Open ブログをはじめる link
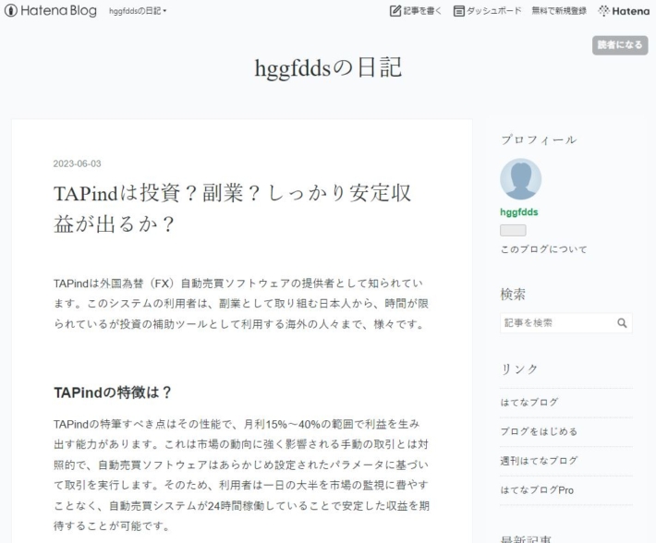 pos(539,431)
